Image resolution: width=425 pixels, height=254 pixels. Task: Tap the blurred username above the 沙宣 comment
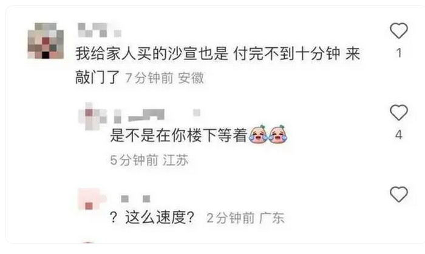(99, 30)
